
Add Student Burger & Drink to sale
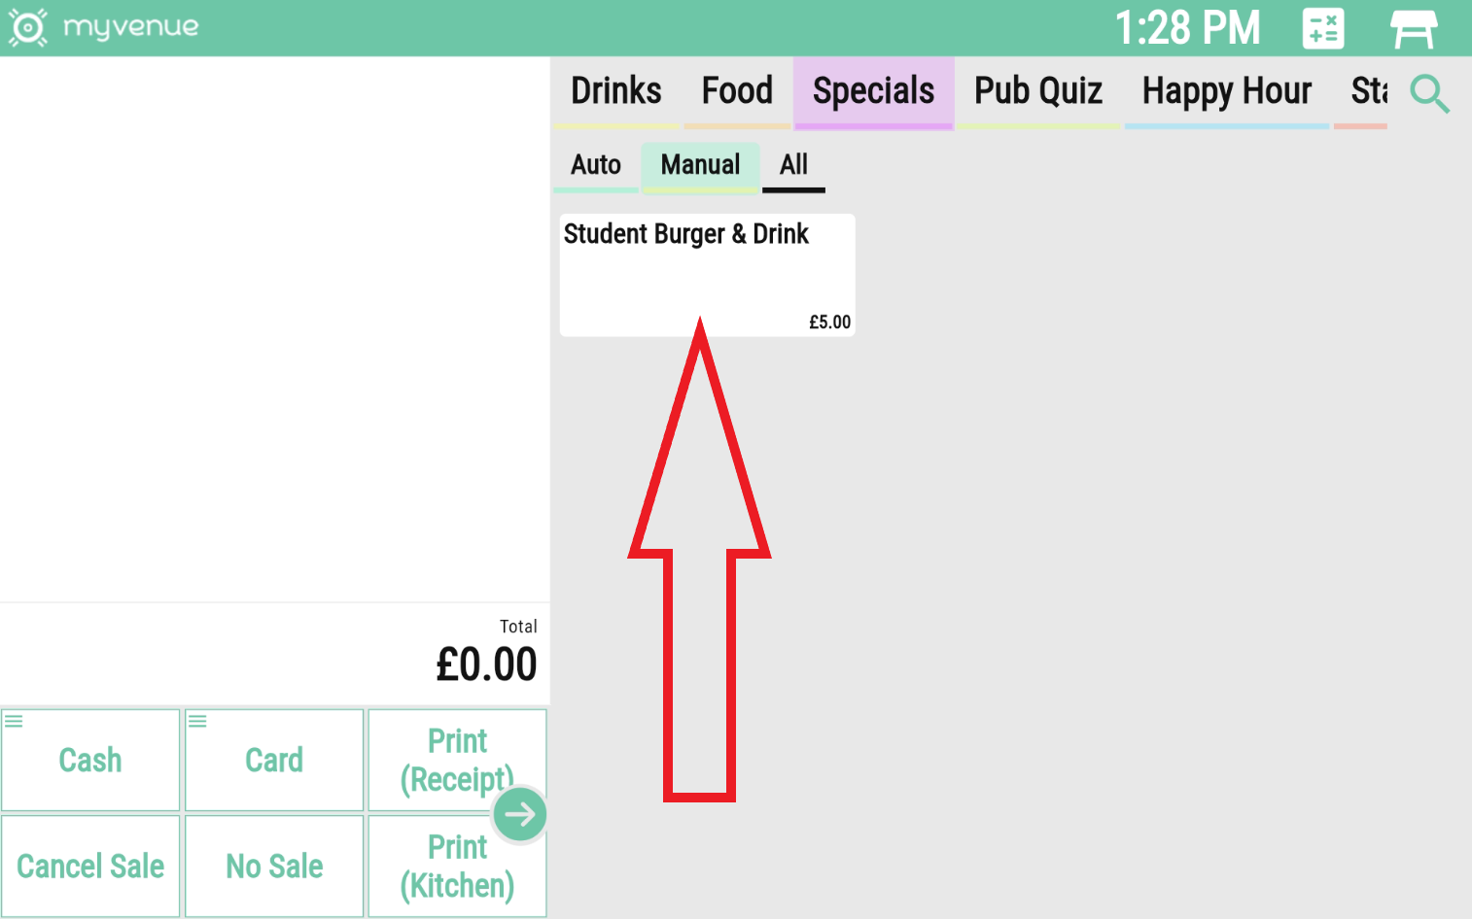(707, 275)
